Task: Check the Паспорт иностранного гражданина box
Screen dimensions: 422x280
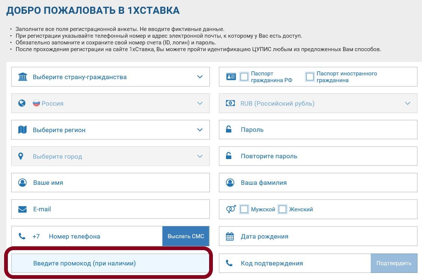Action: tap(310, 77)
